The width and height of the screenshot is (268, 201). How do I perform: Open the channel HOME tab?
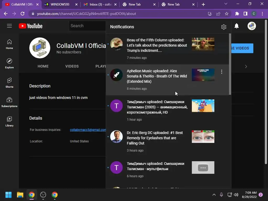(x=43, y=66)
